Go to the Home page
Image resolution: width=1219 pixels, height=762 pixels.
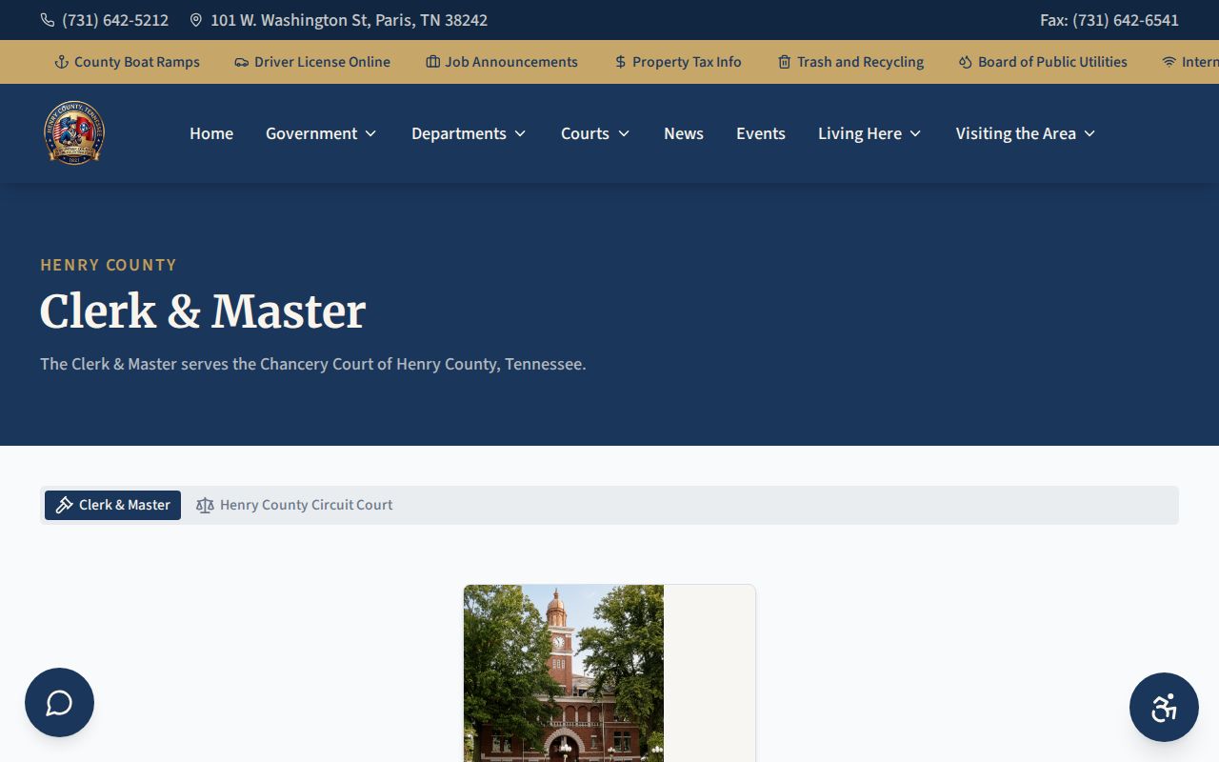[x=211, y=133]
